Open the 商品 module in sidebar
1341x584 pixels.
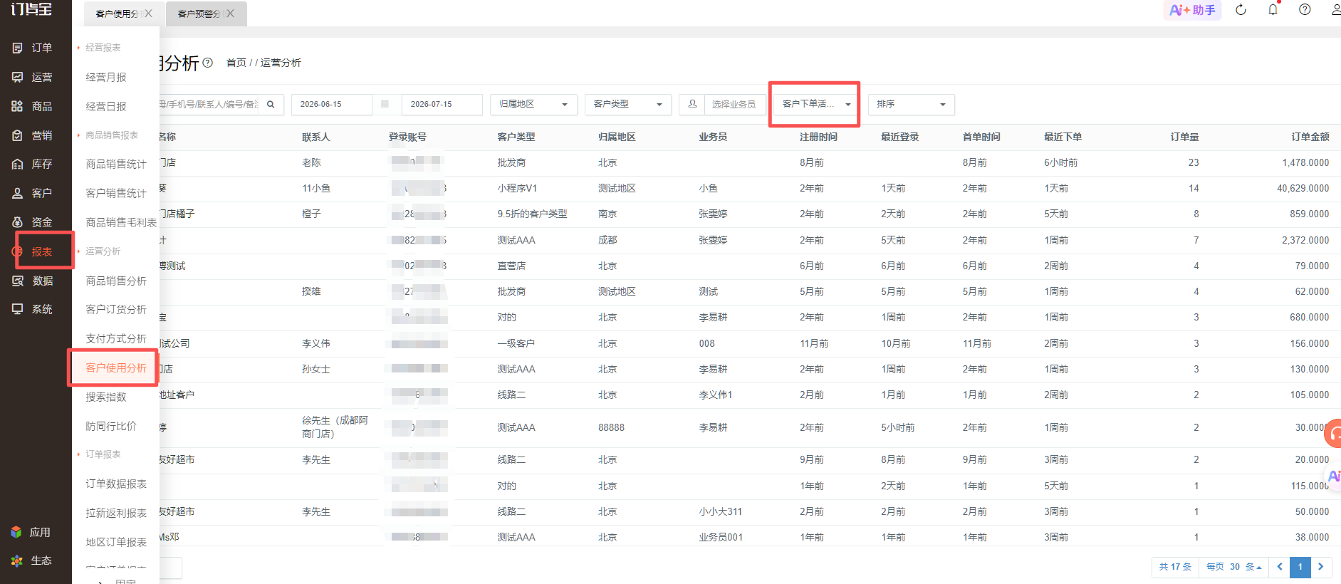(x=33, y=106)
